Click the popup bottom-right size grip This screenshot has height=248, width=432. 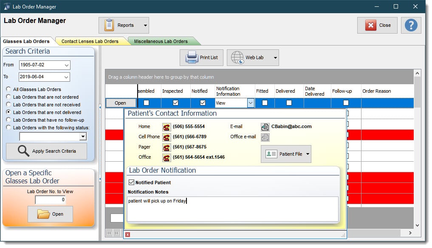pos(343,235)
